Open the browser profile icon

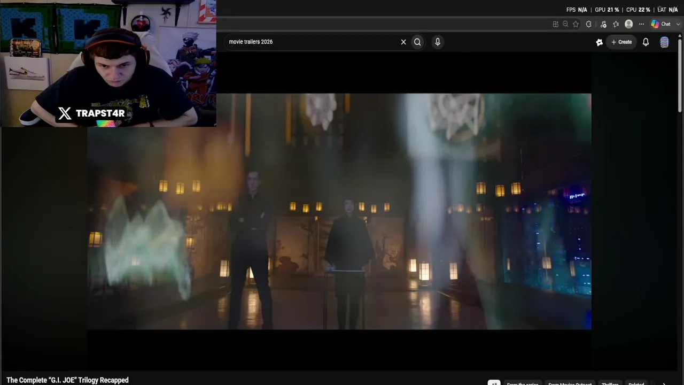coord(629,24)
